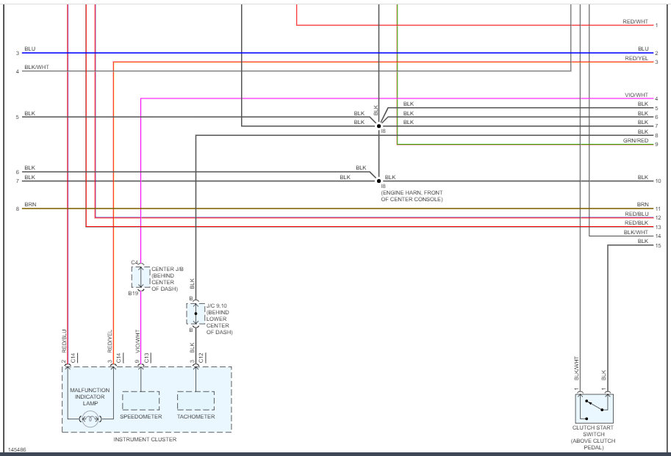Click the BRN wire label on the left
The height and width of the screenshot is (456, 671).
(29, 206)
